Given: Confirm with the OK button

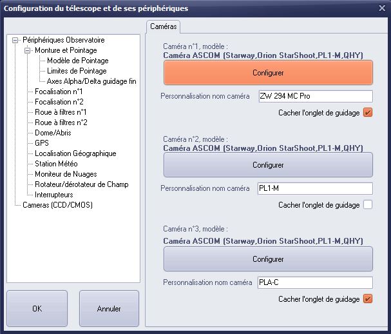Looking at the screenshot, I should (37, 309).
